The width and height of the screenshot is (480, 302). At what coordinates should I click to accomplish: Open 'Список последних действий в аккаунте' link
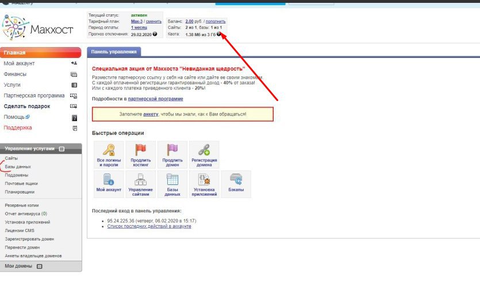149,226
